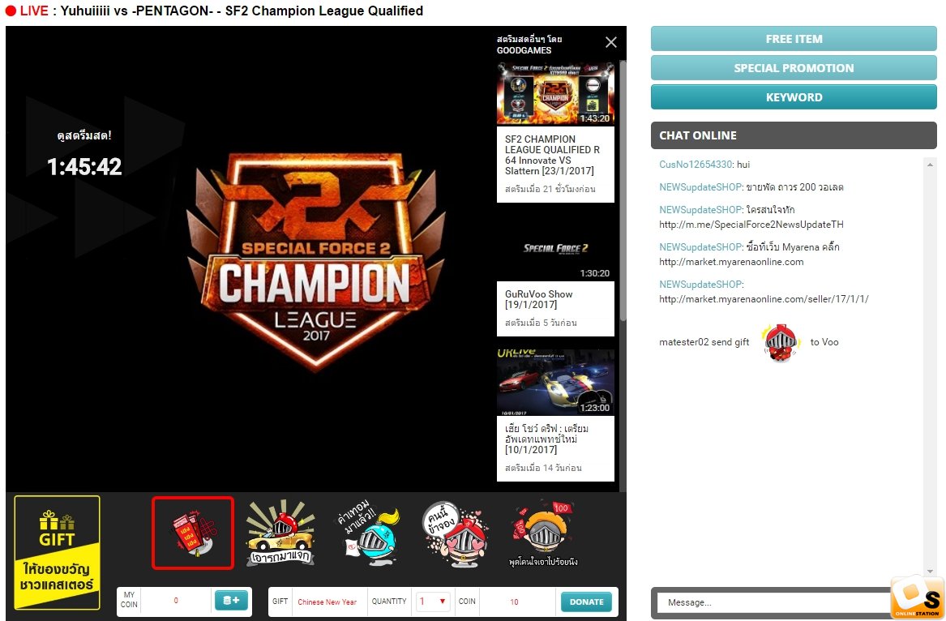Open the SPECIAL PROMOTION tab
Viewport: 946px width, 621px height.
(794, 67)
